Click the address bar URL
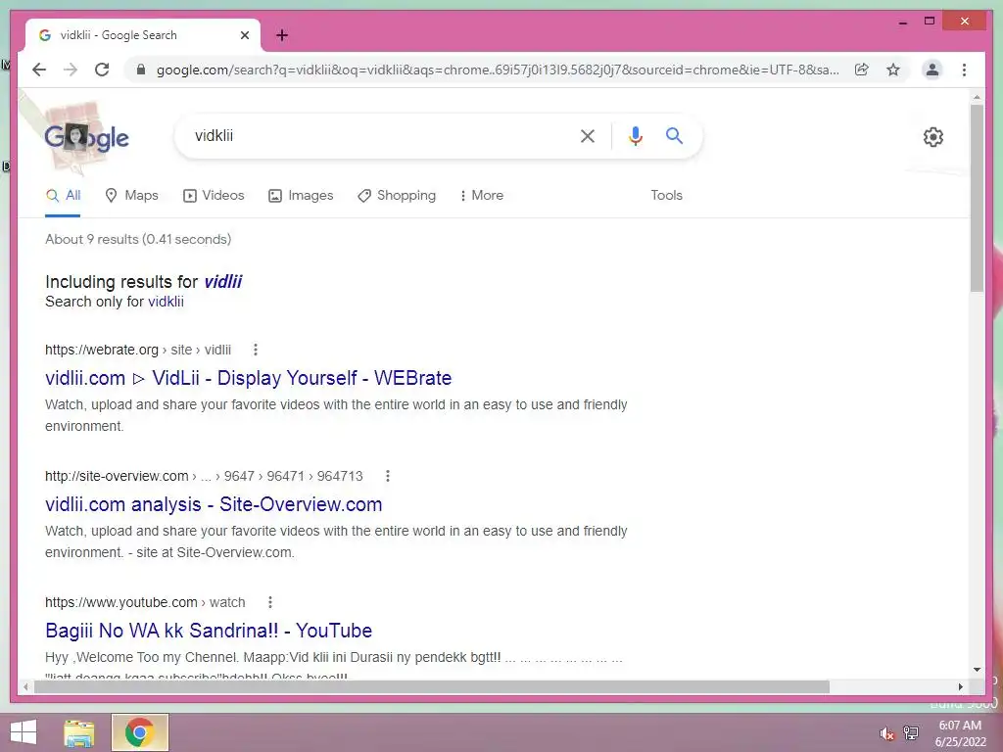Screen dimensions: 1003x752 click(498, 70)
